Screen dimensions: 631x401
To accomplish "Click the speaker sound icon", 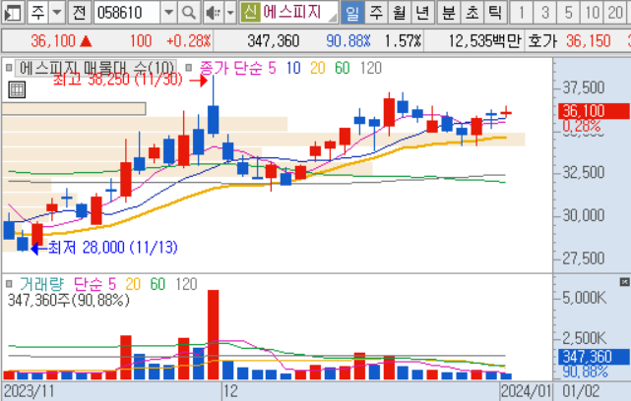I will [x=214, y=13].
